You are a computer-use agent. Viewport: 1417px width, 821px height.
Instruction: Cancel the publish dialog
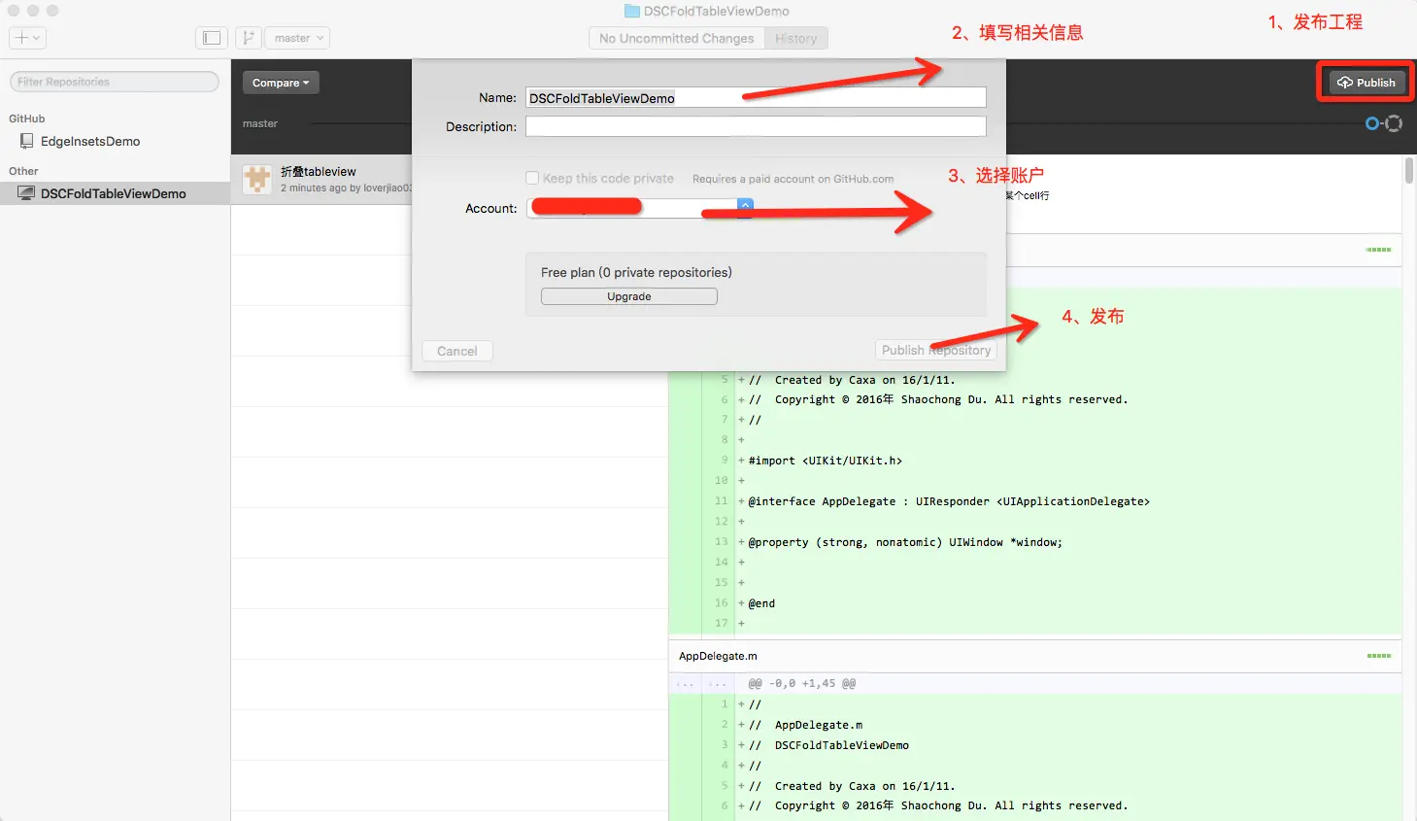click(x=457, y=351)
